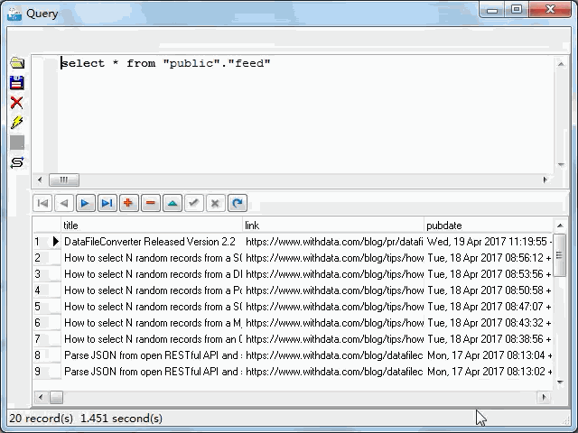The width and height of the screenshot is (578, 433).
Task: Open a query file with the folder icon
Action: pyautogui.click(x=16, y=63)
